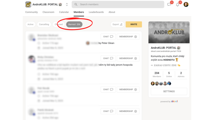Click the last member avatar in sidebar row
Screen dimensions: 214x120
point(169,83)
